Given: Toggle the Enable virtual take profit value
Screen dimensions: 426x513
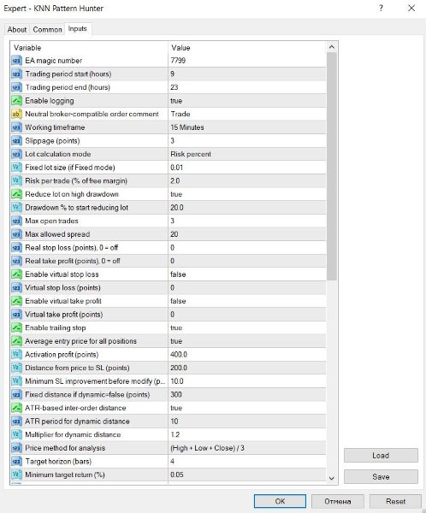Looking at the screenshot, I should 247,301.
